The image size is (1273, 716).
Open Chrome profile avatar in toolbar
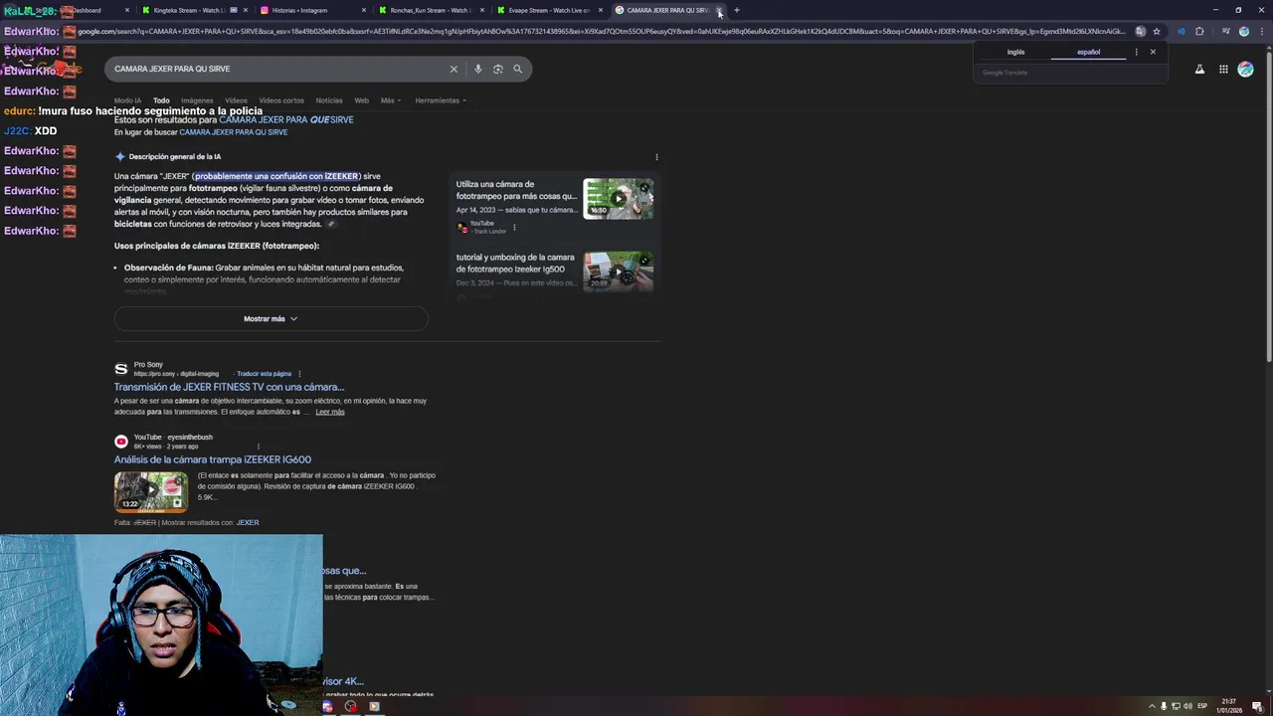point(1243,31)
